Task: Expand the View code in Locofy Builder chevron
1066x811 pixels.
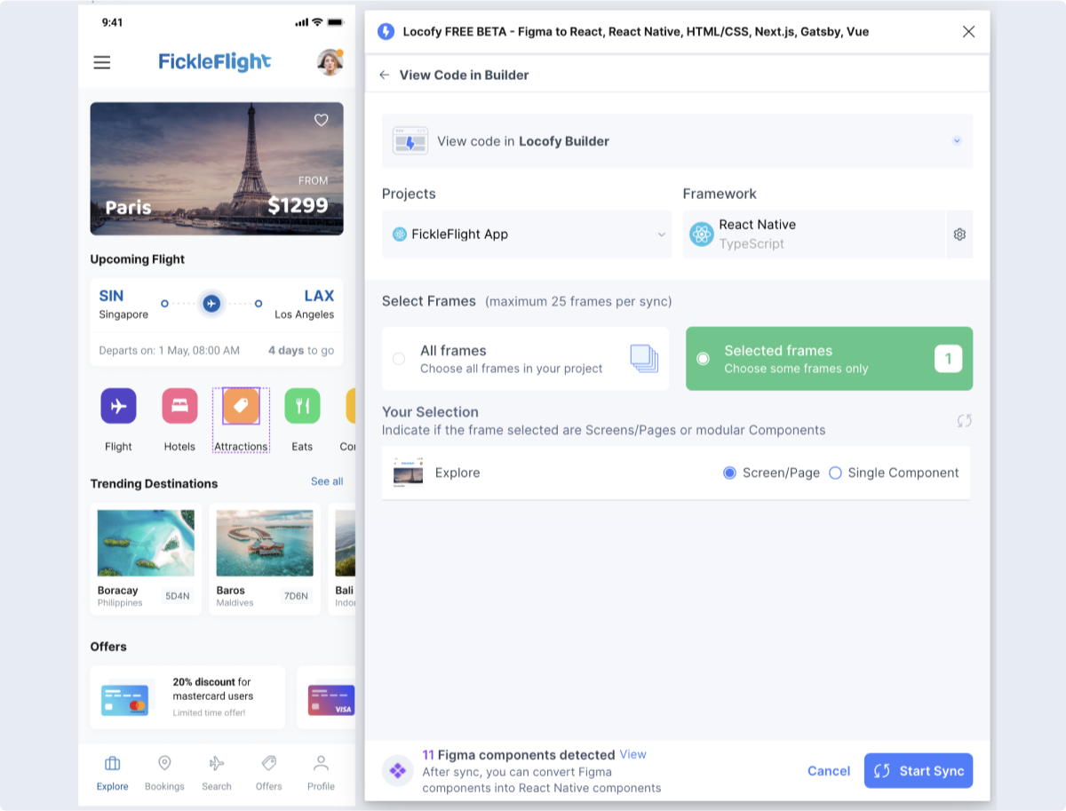Action: [957, 140]
